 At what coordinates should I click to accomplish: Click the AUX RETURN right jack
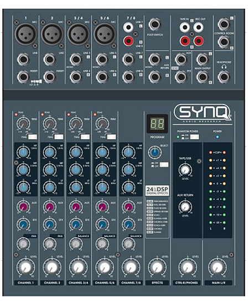click(155, 77)
